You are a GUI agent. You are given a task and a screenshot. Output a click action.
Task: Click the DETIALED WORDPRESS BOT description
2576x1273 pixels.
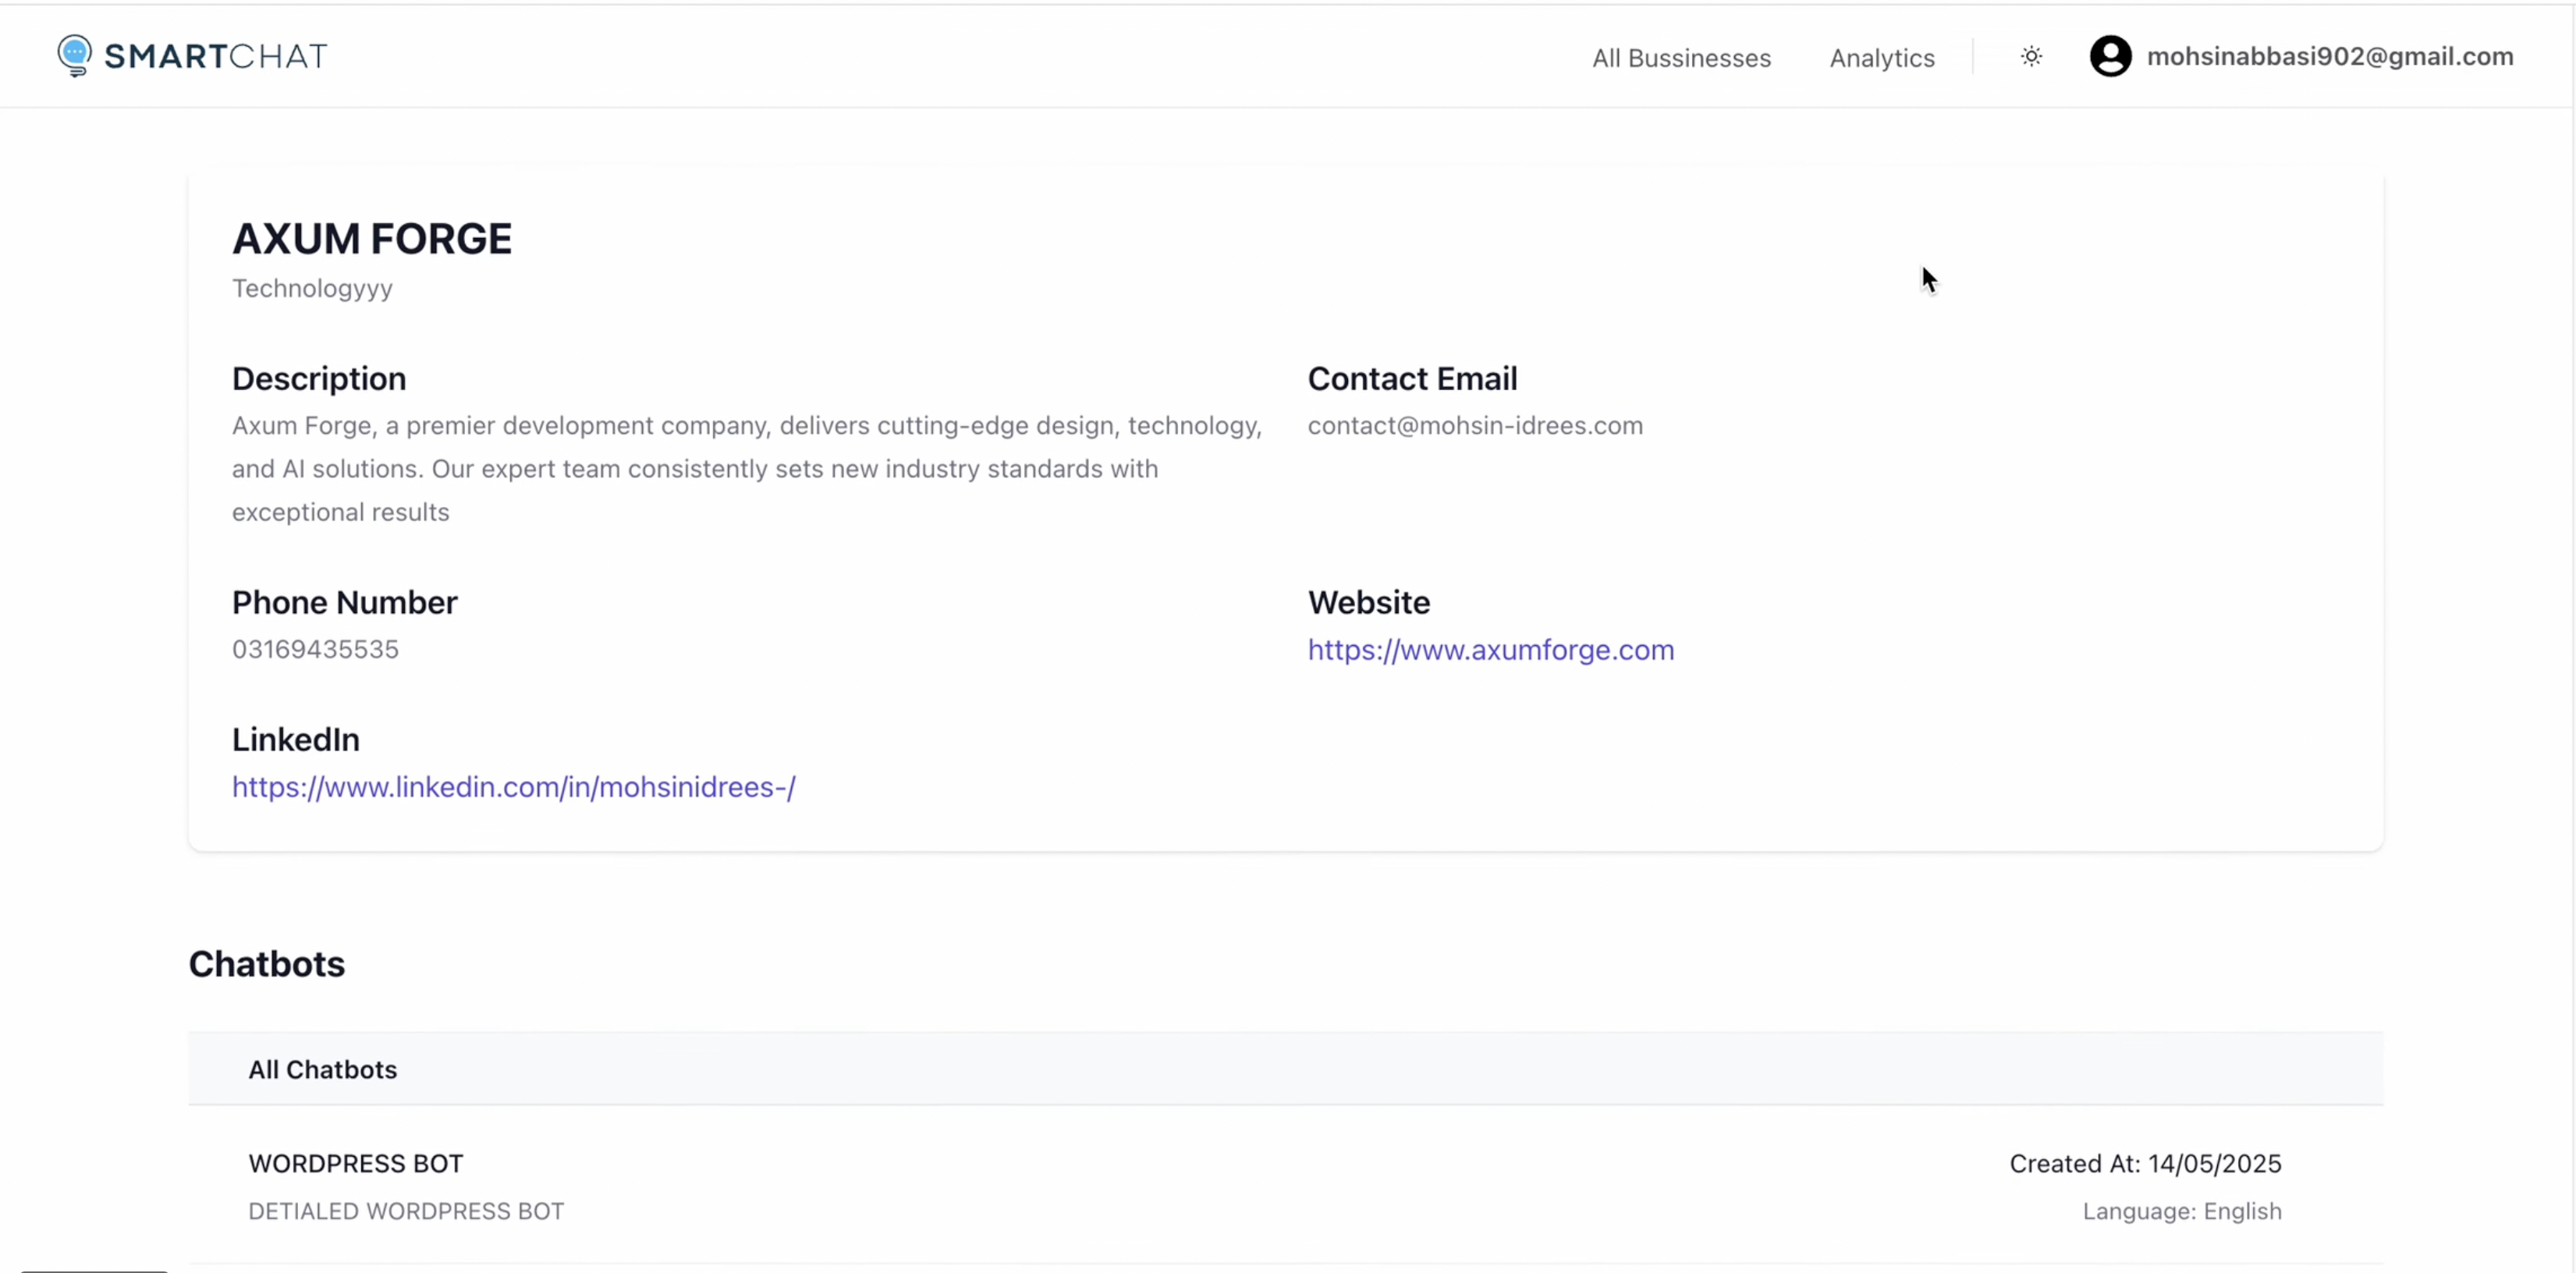point(406,1211)
